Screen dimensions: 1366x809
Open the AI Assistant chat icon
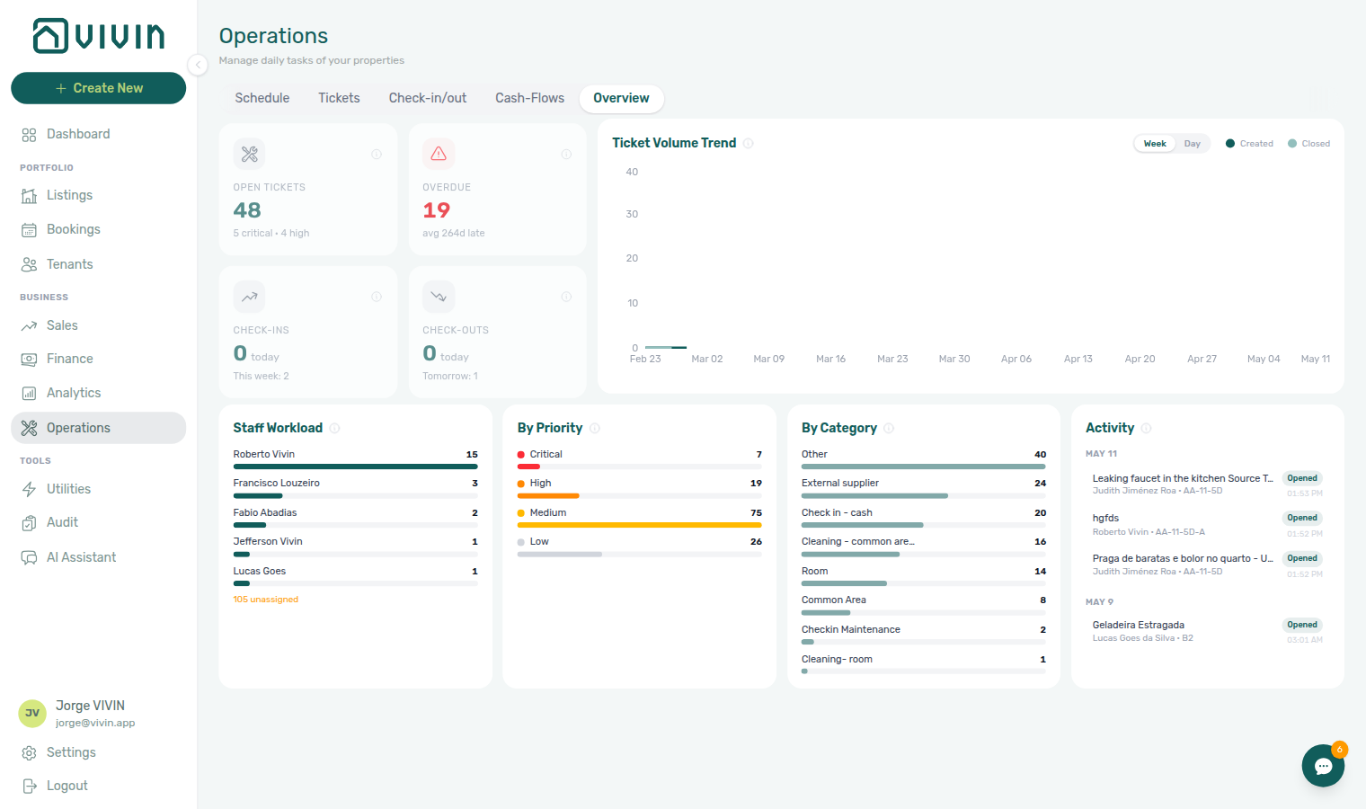(x=29, y=557)
